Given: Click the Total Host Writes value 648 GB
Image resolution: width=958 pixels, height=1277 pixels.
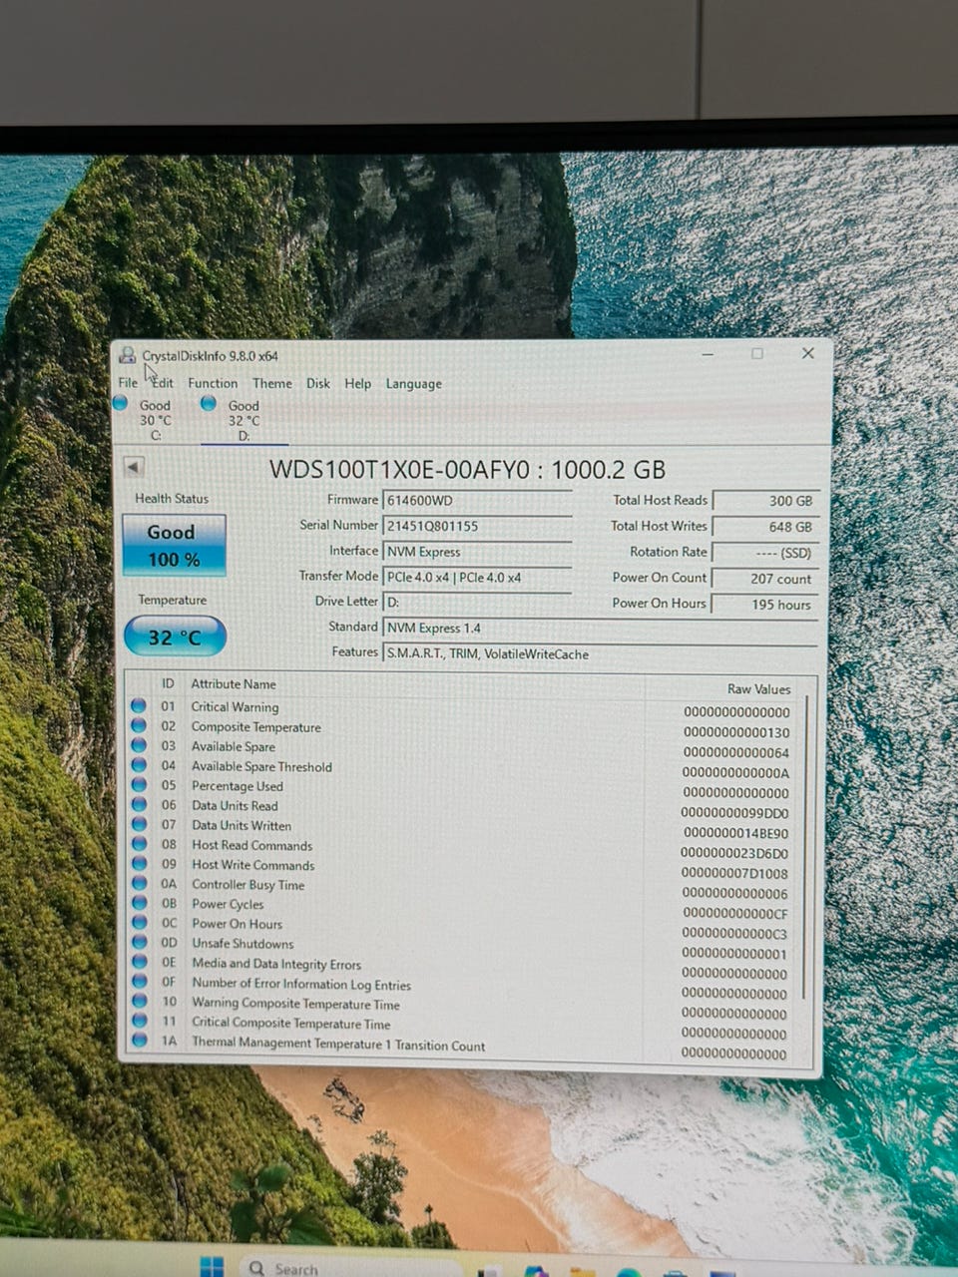Looking at the screenshot, I should 765,527.
